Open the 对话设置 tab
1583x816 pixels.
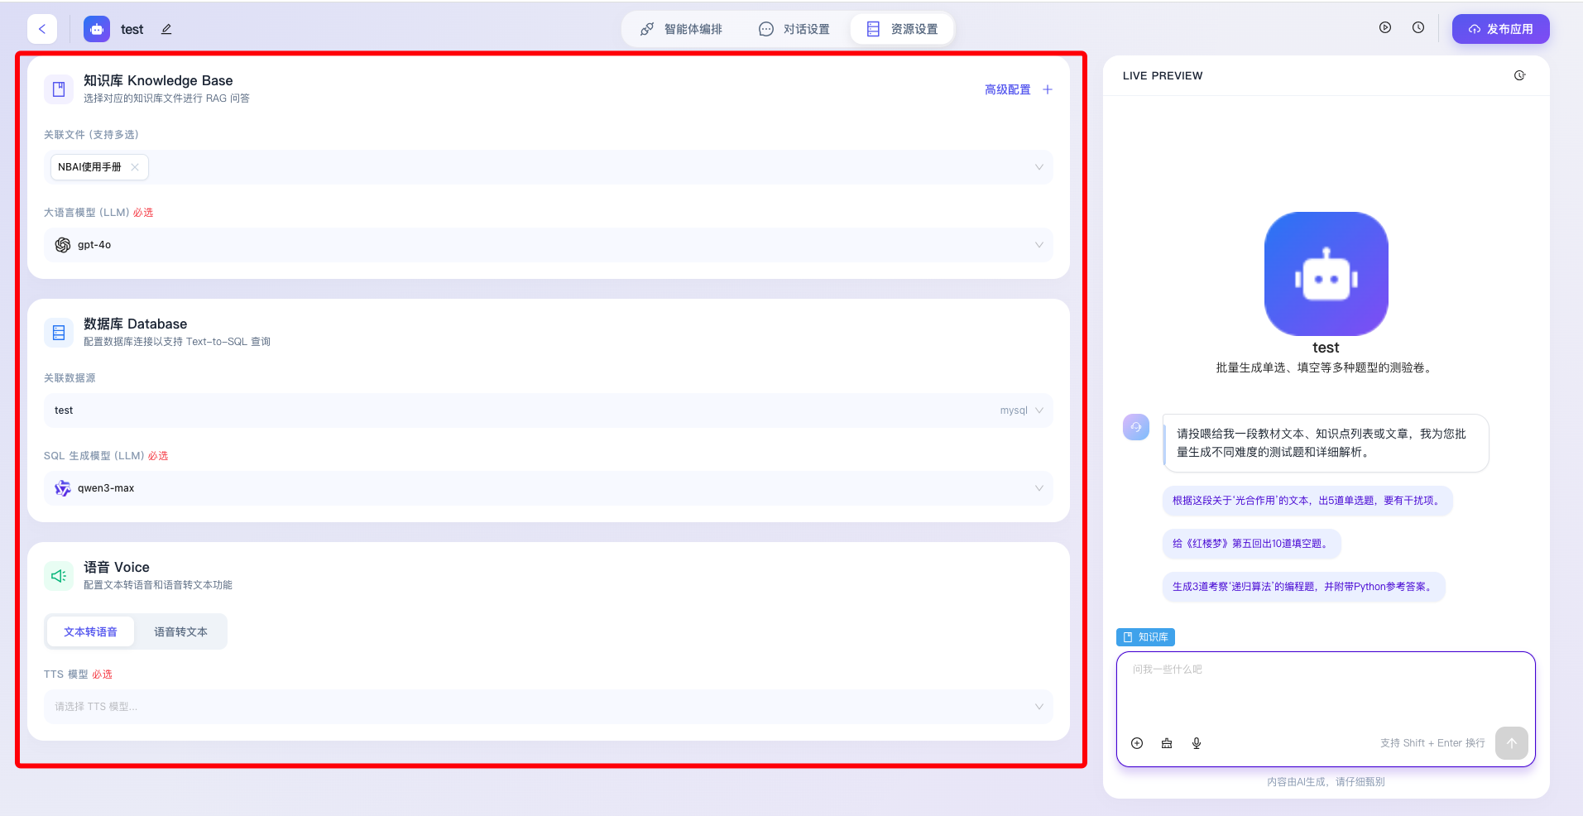pyautogui.click(x=794, y=29)
